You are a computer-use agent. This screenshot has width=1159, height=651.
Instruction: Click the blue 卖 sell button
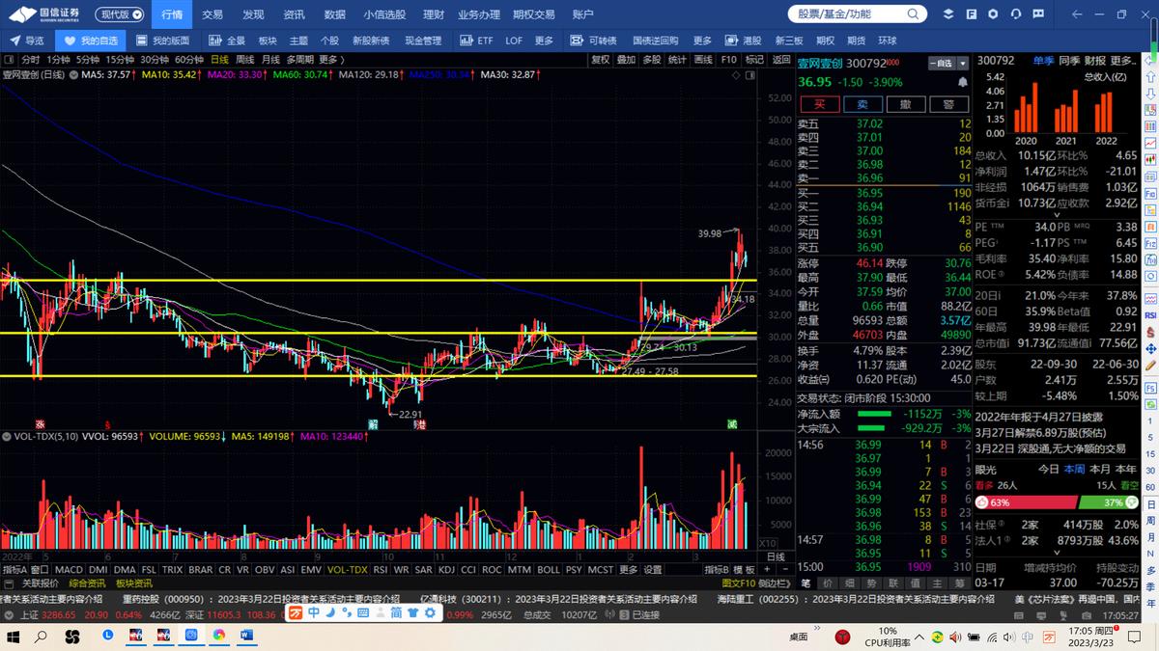tap(862, 104)
